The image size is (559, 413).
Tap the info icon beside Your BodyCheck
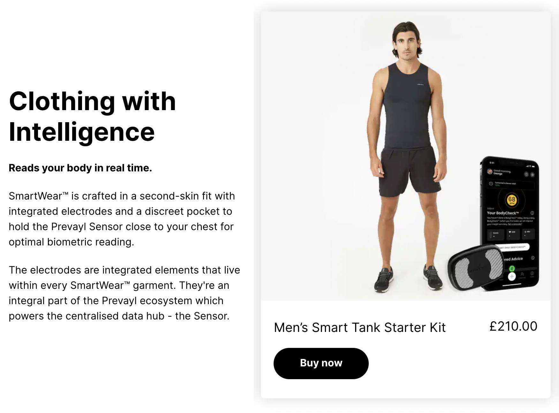pyautogui.click(x=532, y=213)
